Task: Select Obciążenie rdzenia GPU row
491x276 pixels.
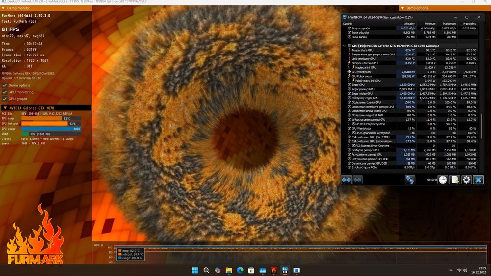Action: tap(412, 102)
